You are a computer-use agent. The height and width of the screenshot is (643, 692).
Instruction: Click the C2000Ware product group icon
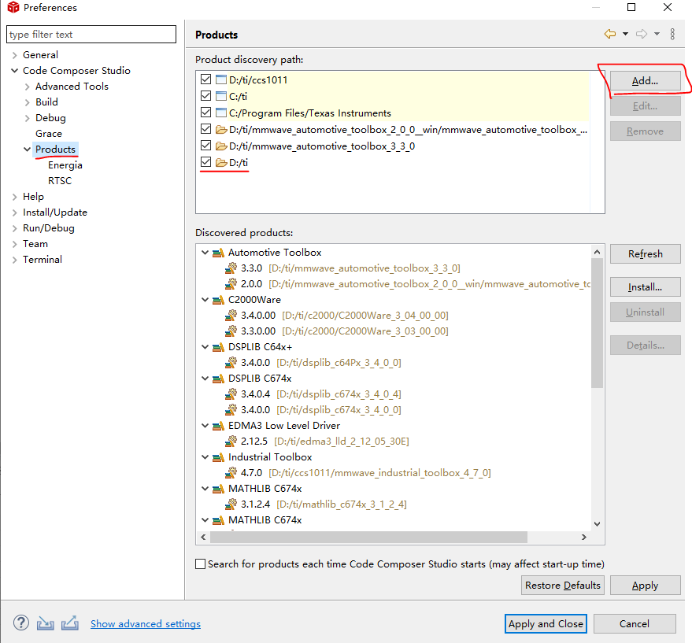click(218, 300)
